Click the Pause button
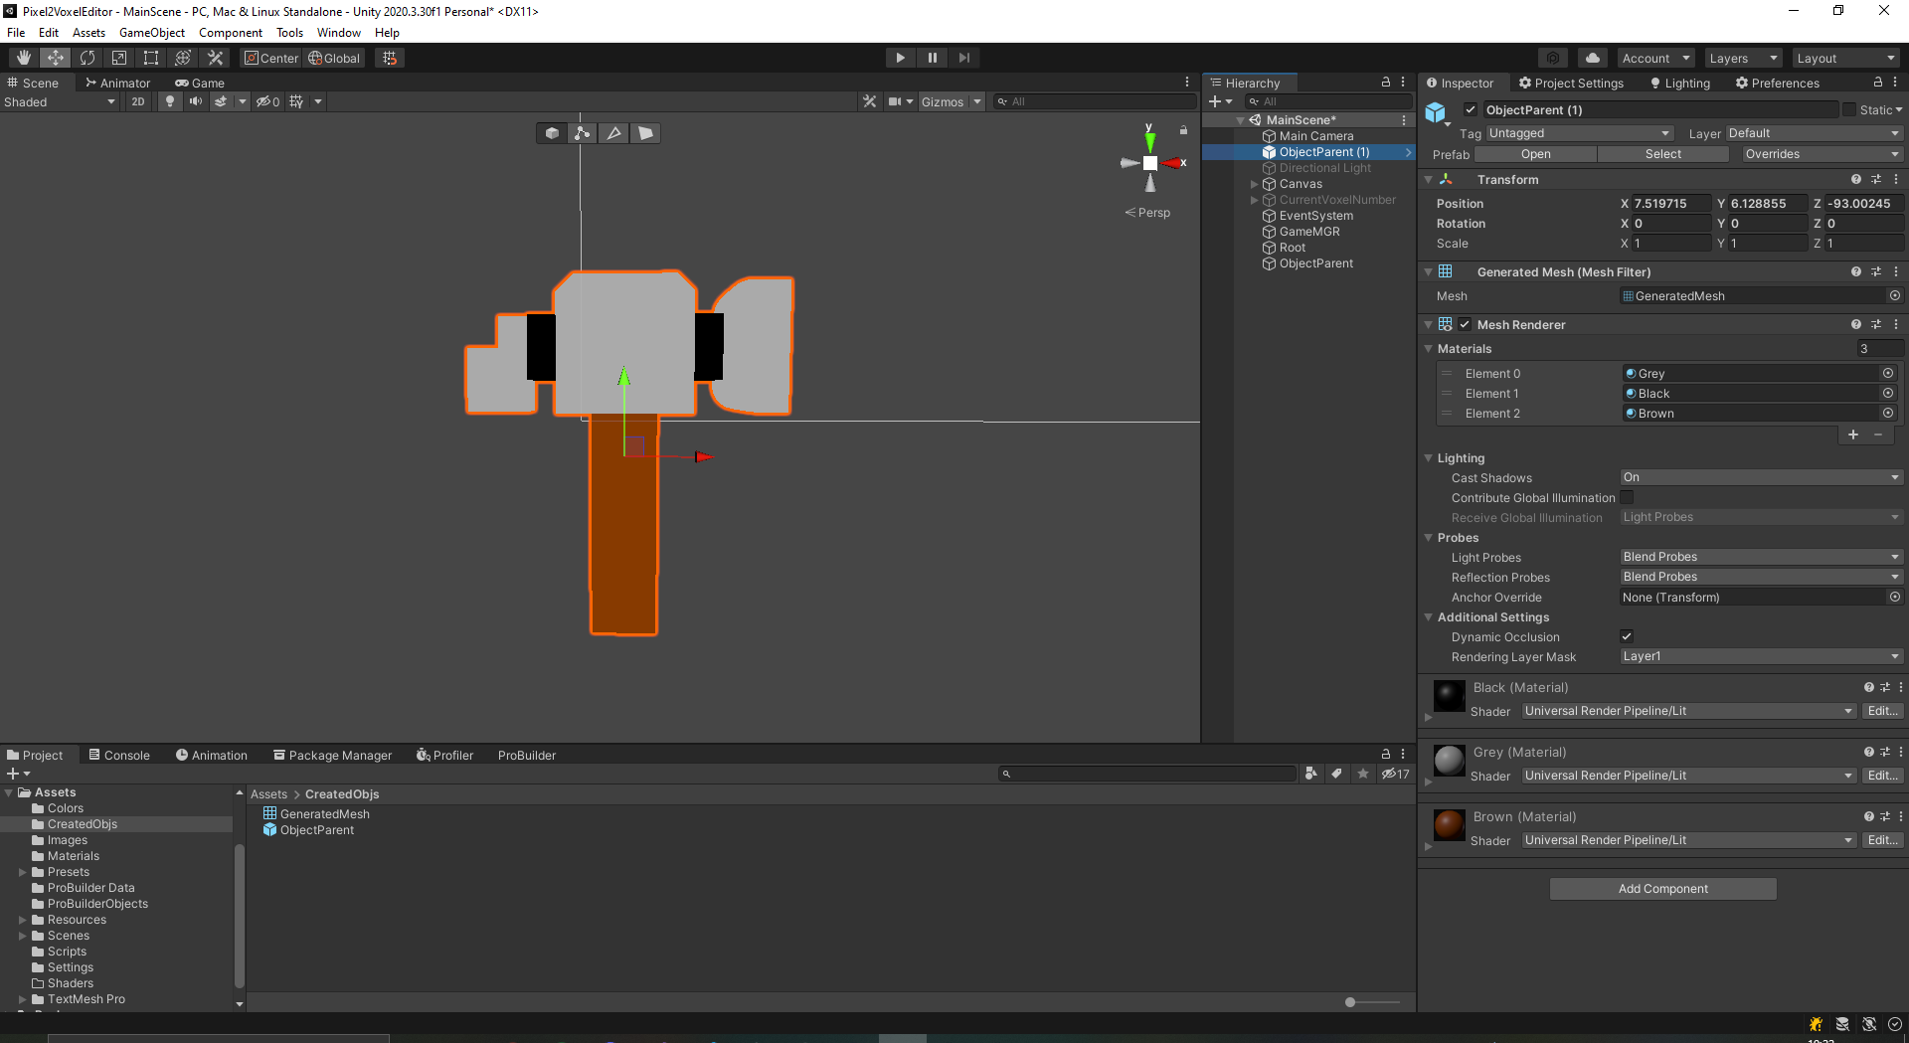This screenshot has width=1909, height=1043. click(932, 58)
